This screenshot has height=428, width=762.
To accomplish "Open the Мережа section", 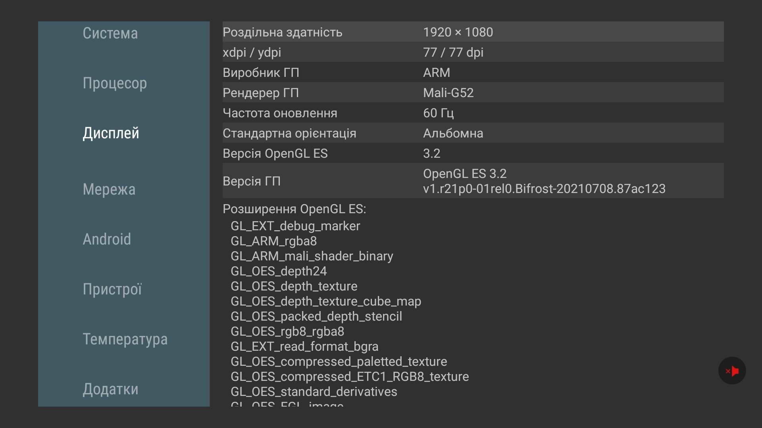I will pos(109,189).
